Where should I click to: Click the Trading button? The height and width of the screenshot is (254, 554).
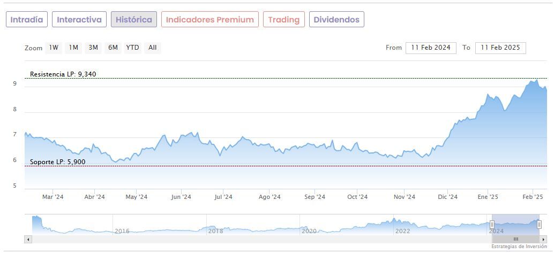[x=284, y=20]
